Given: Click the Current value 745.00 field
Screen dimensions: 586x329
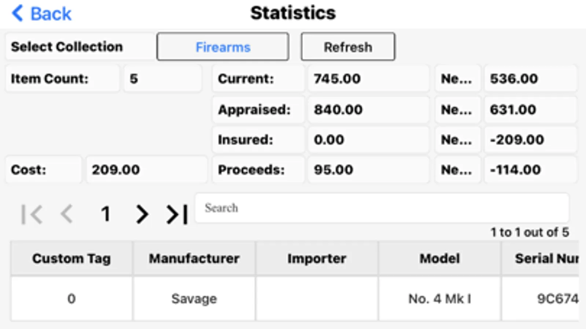Looking at the screenshot, I should click(368, 79).
